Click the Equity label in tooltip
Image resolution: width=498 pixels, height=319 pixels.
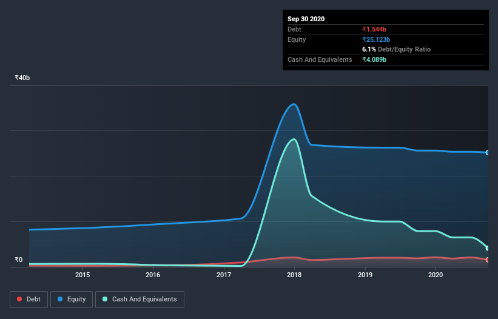pos(297,39)
